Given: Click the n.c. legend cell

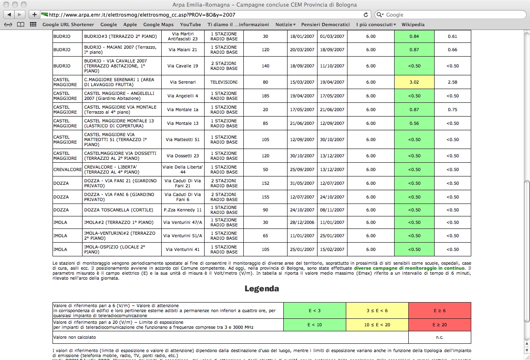Looking at the screenshot, I should (440, 337).
